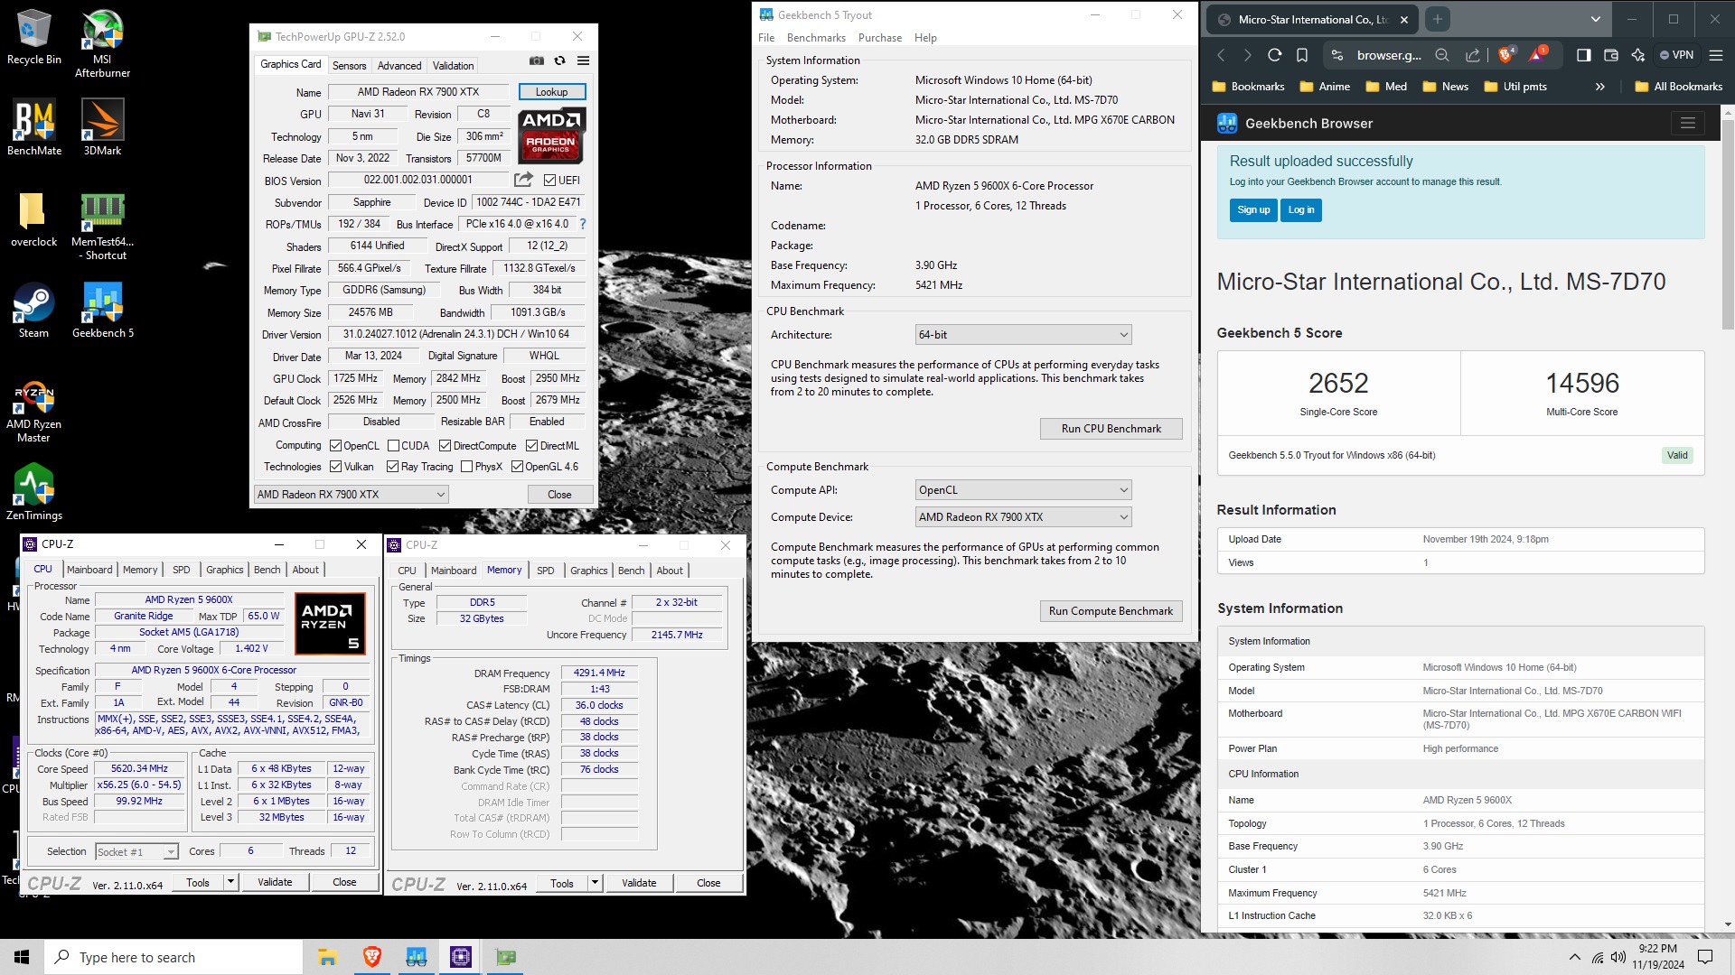Open the GPU selector dropdown in GPU-Z
This screenshot has height=975, width=1735.
(x=351, y=495)
